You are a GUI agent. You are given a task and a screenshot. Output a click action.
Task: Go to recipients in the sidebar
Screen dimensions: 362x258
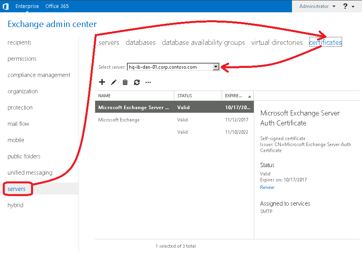tap(19, 42)
